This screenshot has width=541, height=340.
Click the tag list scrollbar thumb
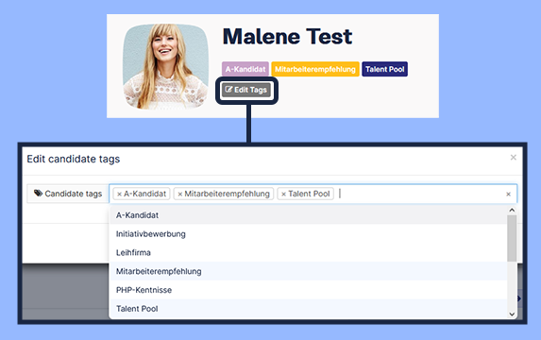512,238
